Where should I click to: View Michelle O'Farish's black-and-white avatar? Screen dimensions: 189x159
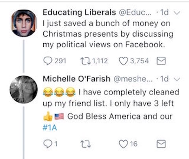click(24, 89)
